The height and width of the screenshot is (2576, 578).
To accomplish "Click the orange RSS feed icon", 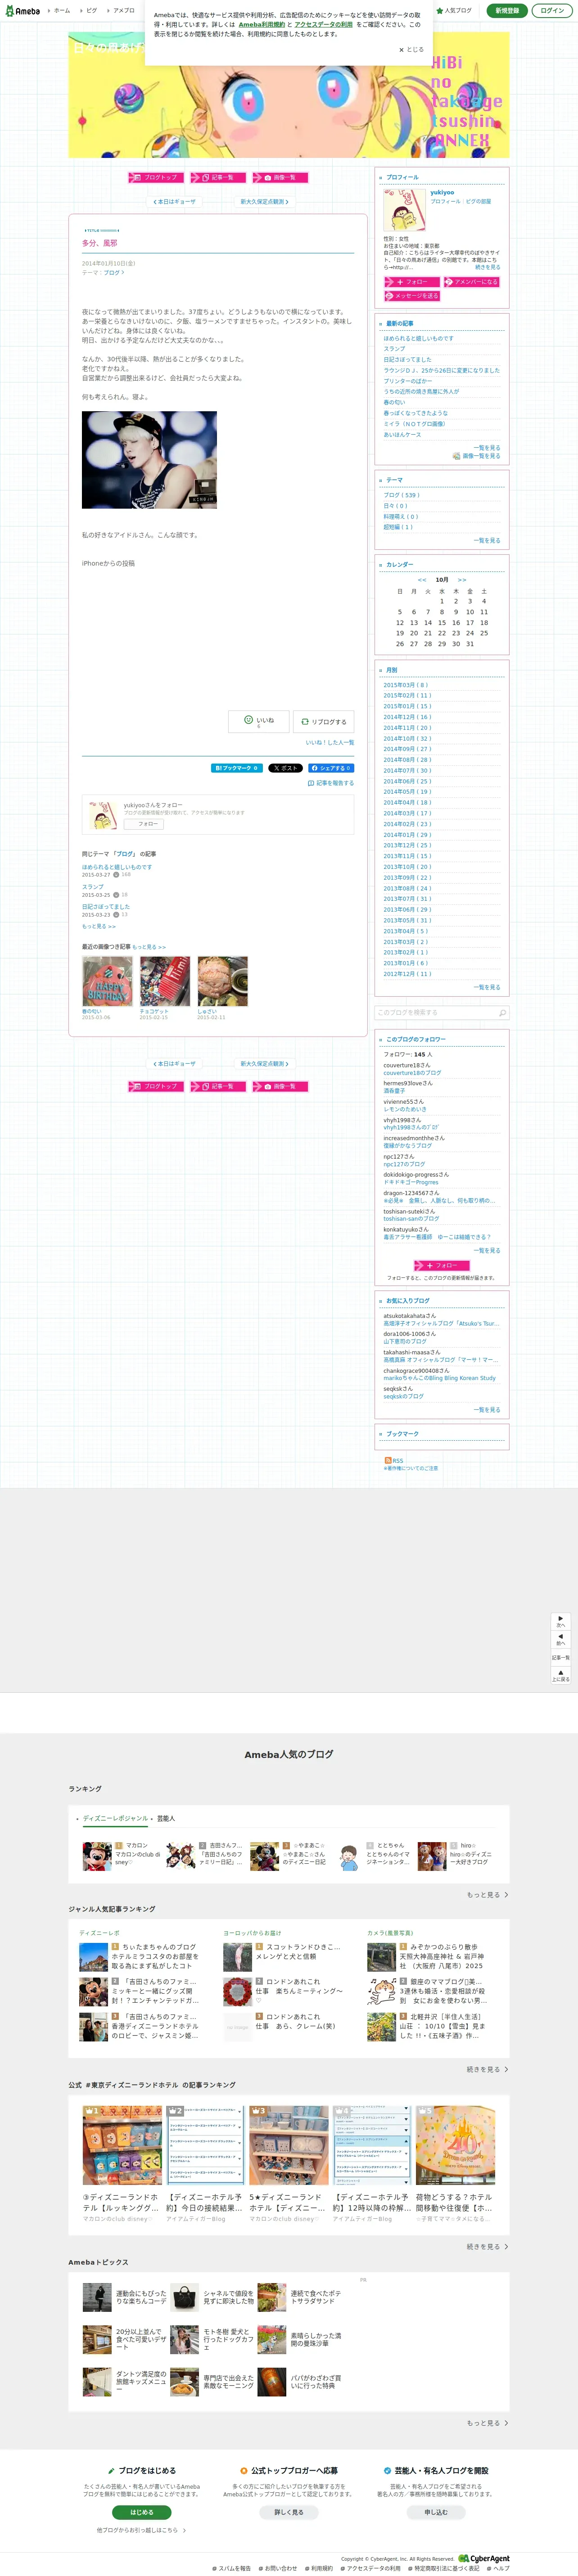I will pyautogui.click(x=388, y=1460).
